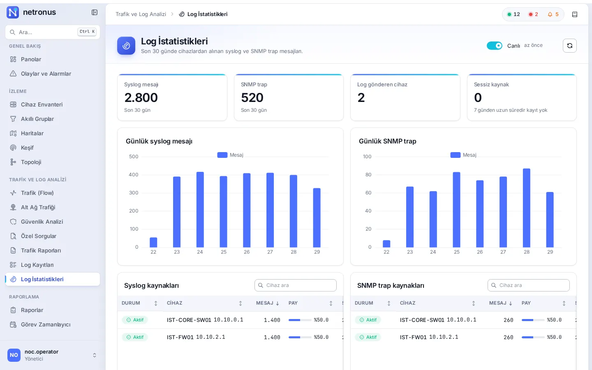Click IST-CORE-SW01 in SNMP trap kaynakları

(x=422, y=320)
